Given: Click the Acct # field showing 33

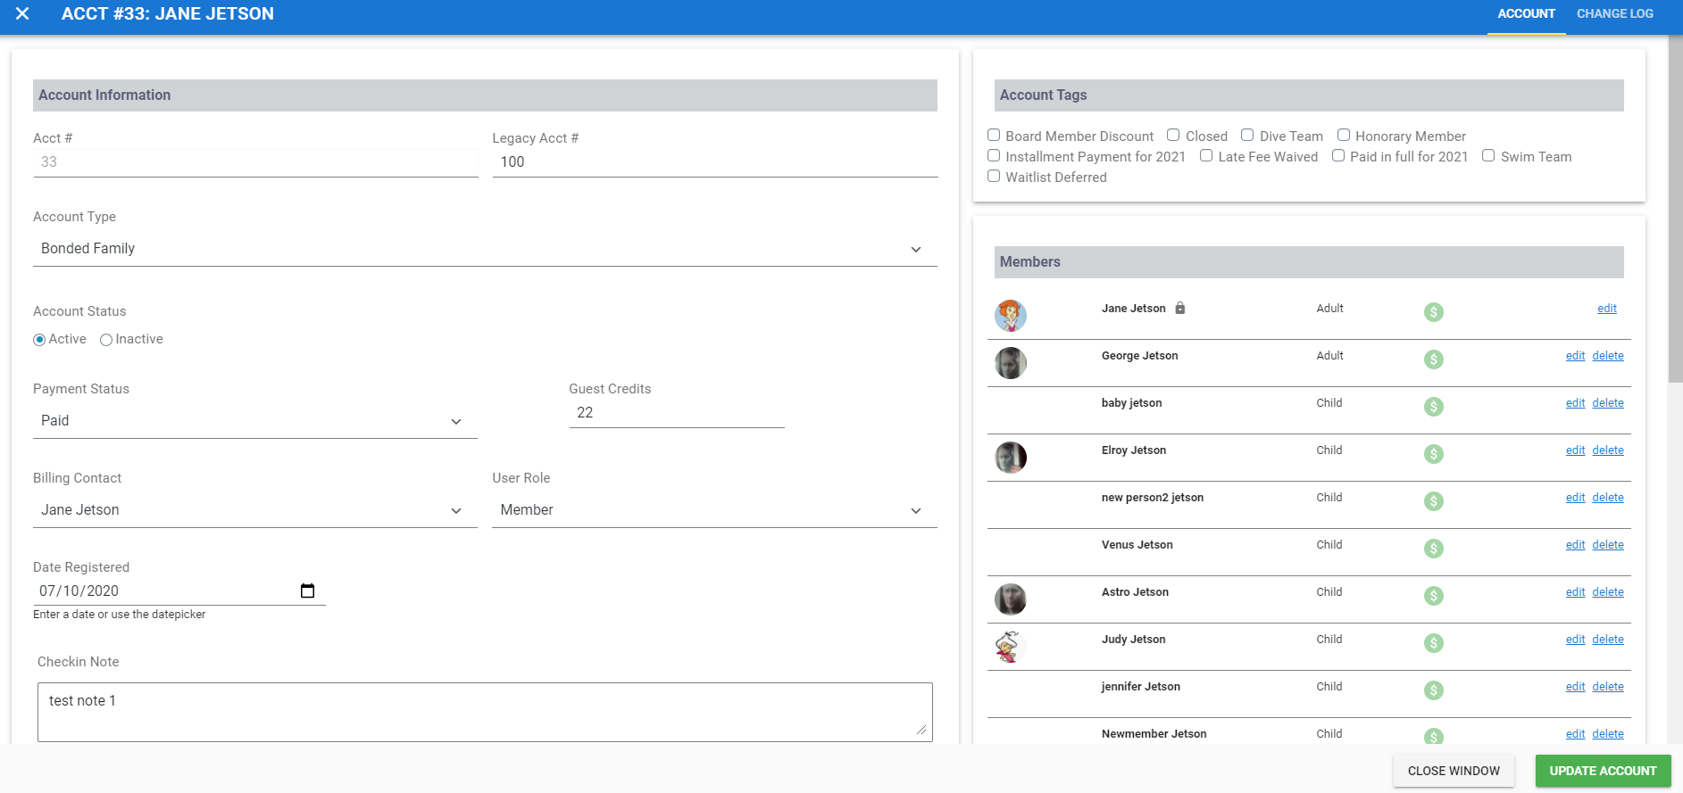Looking at the screenshot, I should (255, 162).
